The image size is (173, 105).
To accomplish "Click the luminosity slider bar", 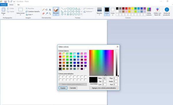I will tap(116, 63).
